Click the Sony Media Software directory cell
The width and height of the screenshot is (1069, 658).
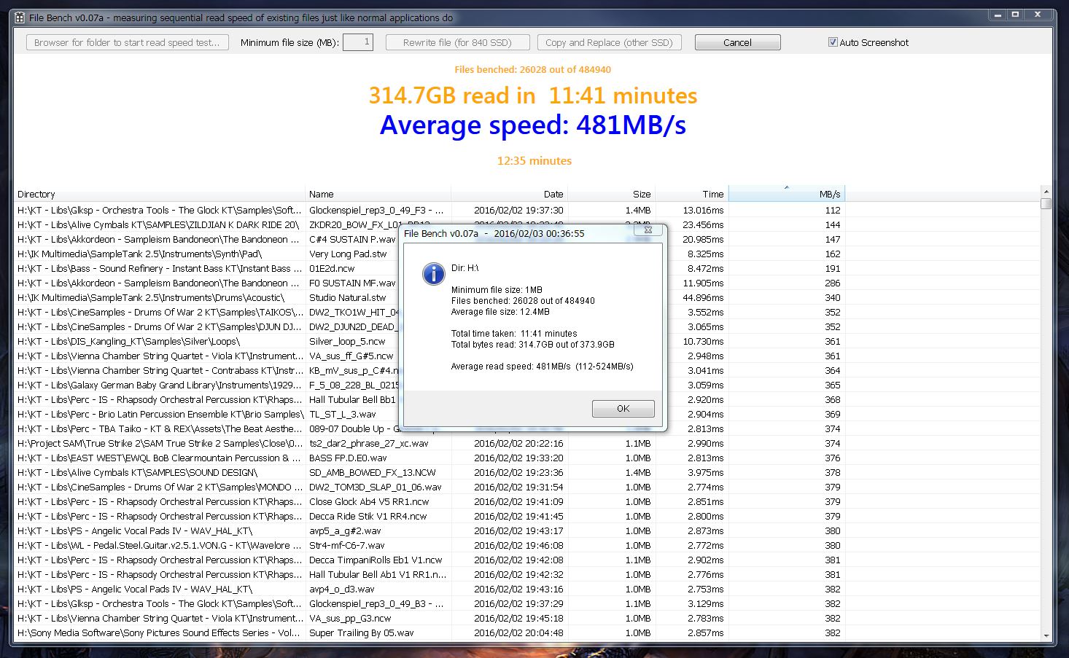click(159, 632)
